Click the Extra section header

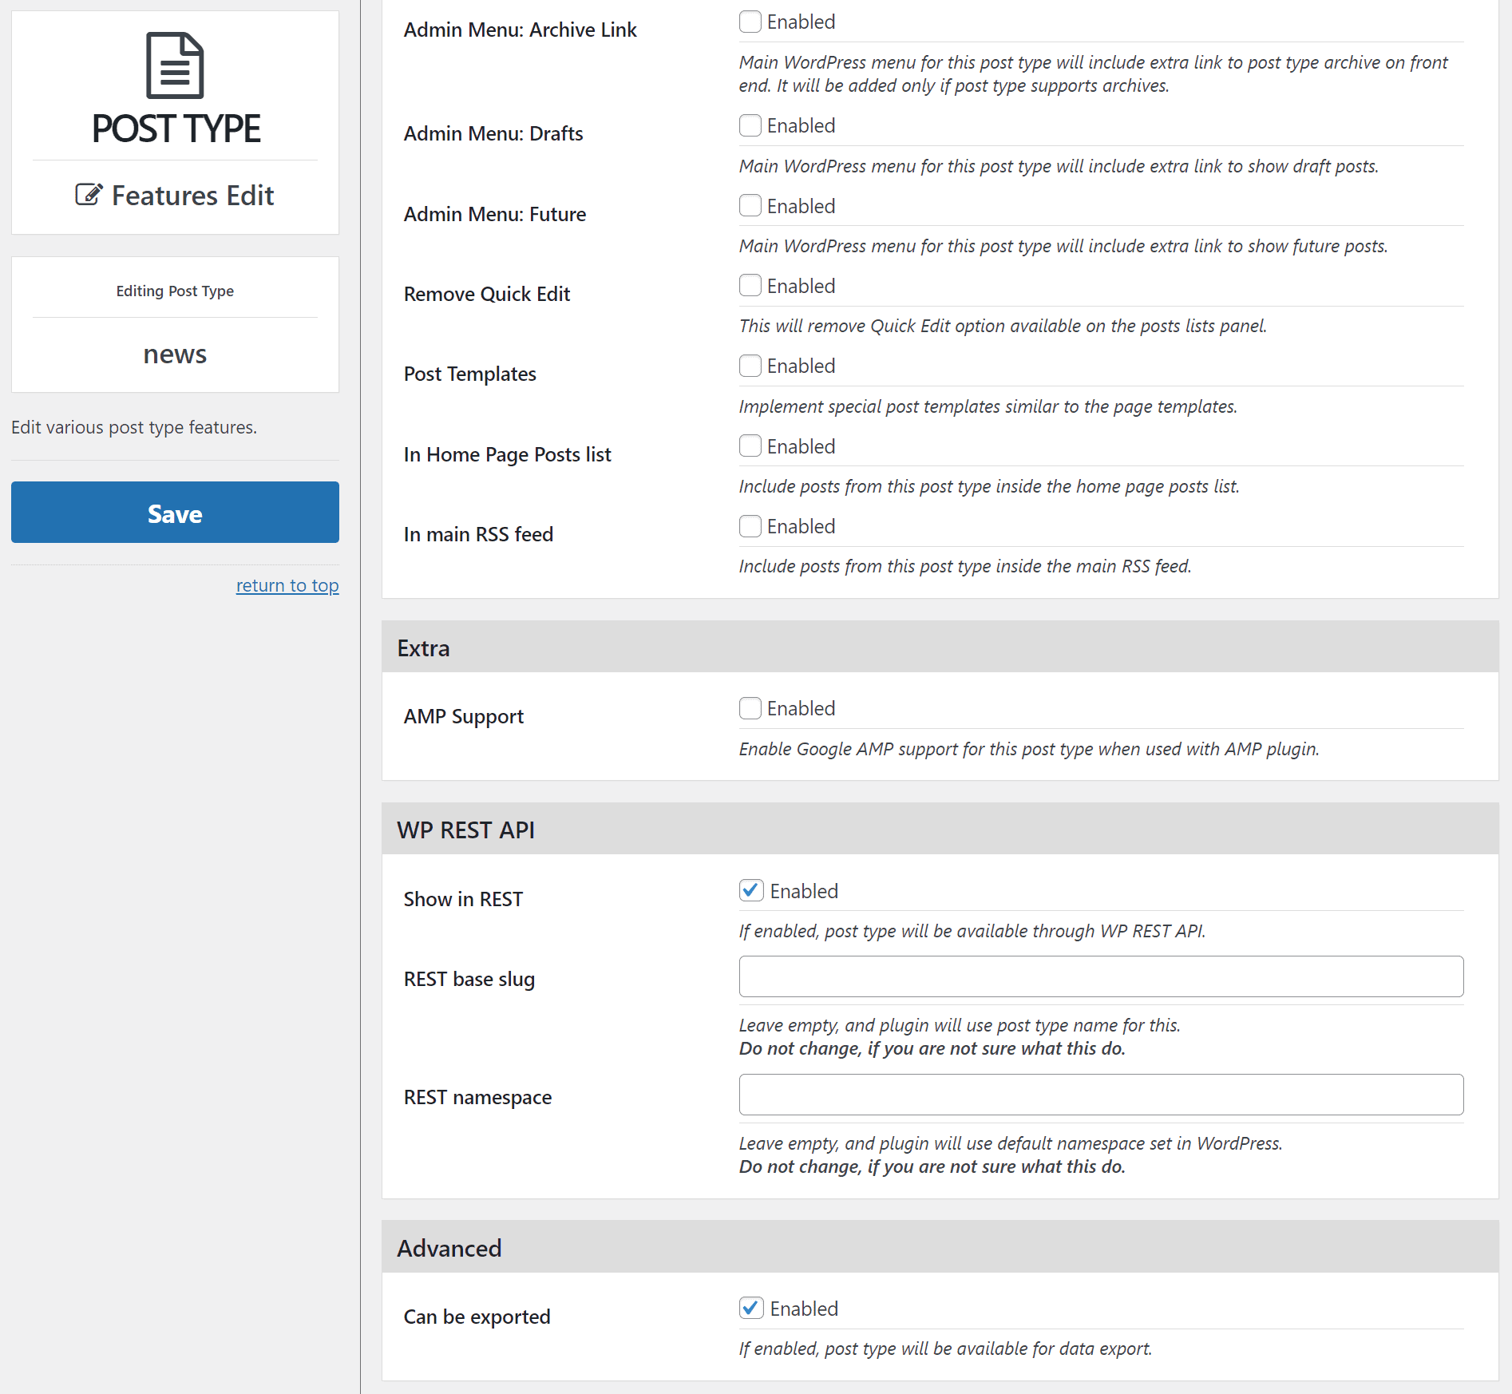(940, 647)
